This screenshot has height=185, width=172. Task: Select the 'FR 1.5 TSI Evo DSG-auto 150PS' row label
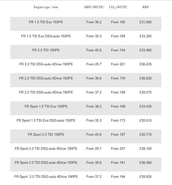[46, 36]
